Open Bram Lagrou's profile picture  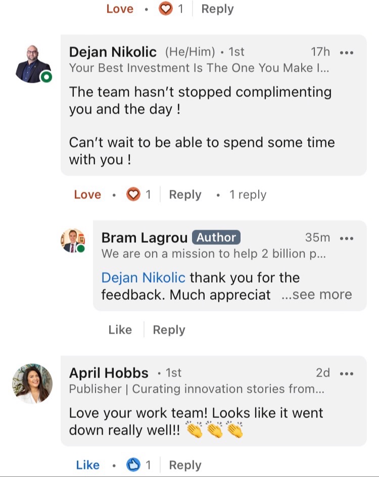click(73, 240)
